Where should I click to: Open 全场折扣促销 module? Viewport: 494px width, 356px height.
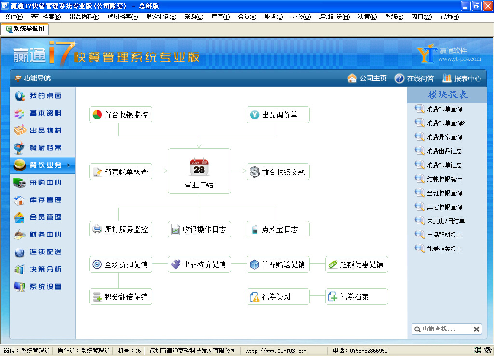121,264
